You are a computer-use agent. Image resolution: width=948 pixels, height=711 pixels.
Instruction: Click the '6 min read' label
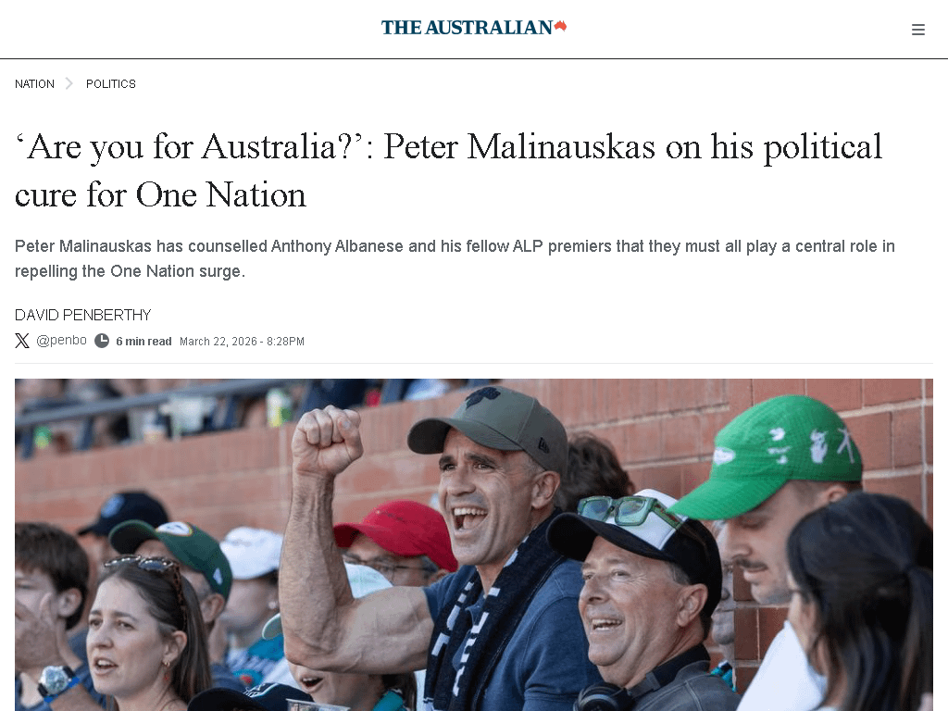tap(143, 342)
